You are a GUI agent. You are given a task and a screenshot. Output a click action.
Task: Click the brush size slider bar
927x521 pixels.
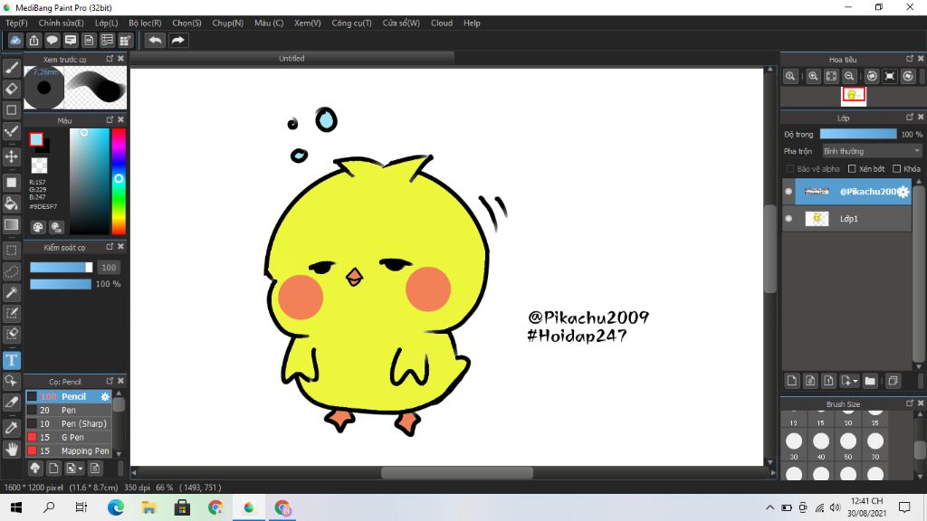[x=62, y=267]
